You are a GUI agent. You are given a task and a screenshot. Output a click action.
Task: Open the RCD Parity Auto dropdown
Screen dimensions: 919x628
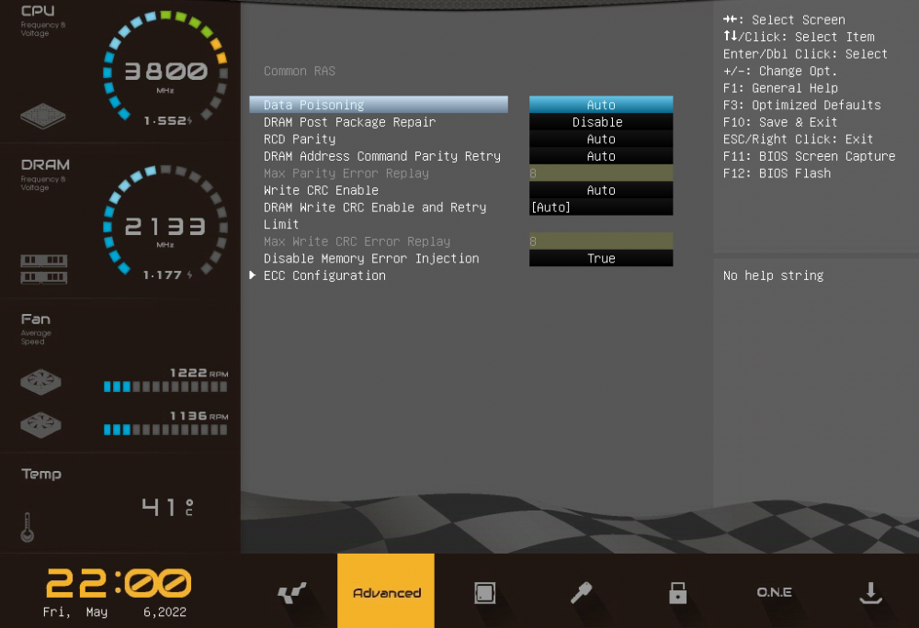click(601, 140)
